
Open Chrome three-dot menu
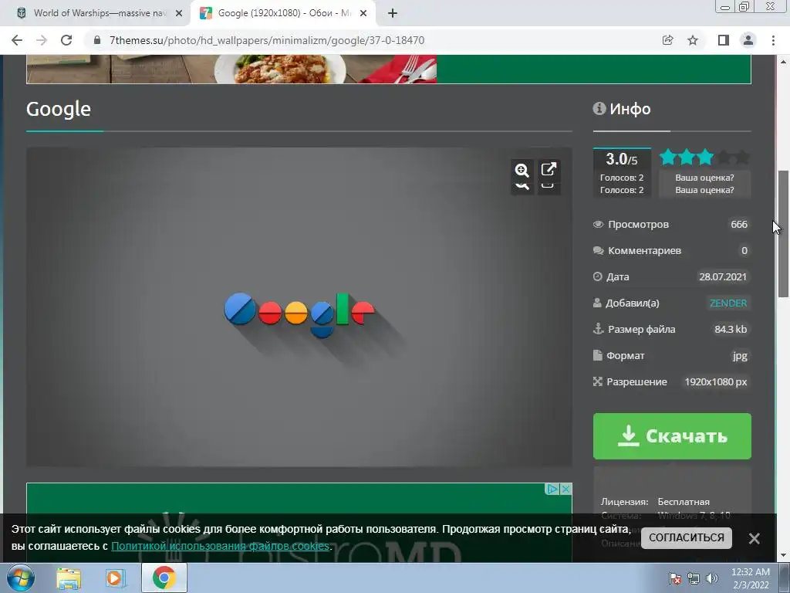coord(773,40)
